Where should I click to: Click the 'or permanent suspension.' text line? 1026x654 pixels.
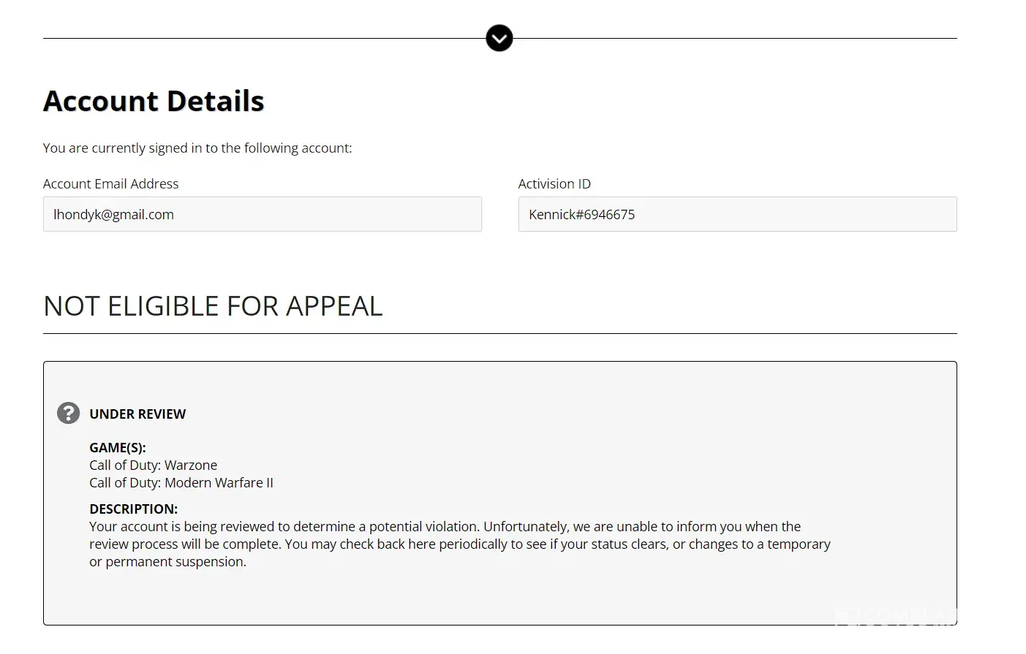click(x=167, y=562)
